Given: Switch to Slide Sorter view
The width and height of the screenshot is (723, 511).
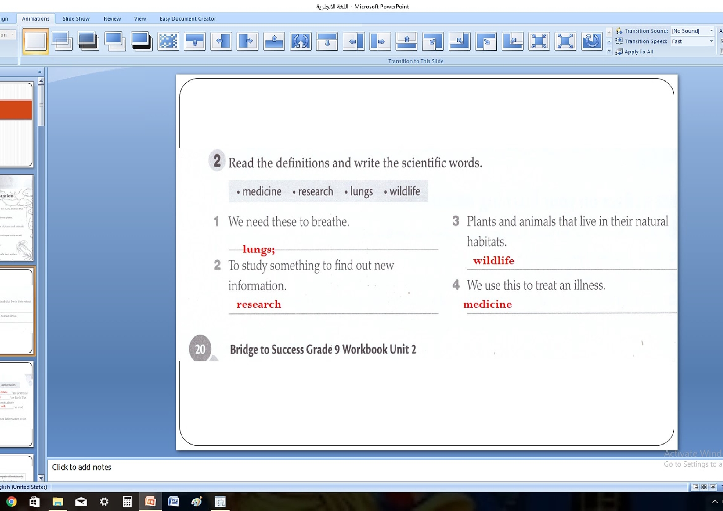Looking at the screenshot, I should 704,487.
